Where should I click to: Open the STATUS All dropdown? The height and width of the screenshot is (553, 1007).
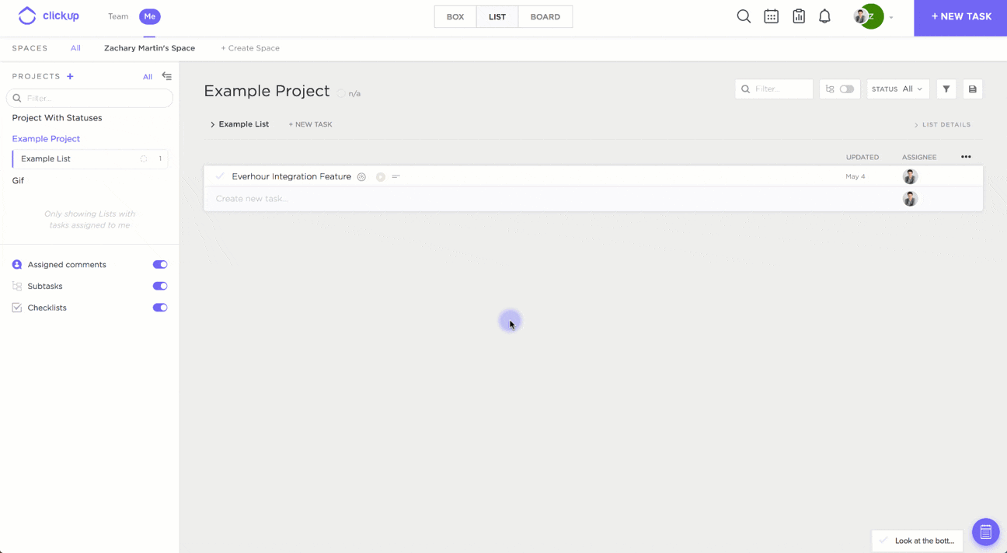pyautogui.click(x=898, y=89)
